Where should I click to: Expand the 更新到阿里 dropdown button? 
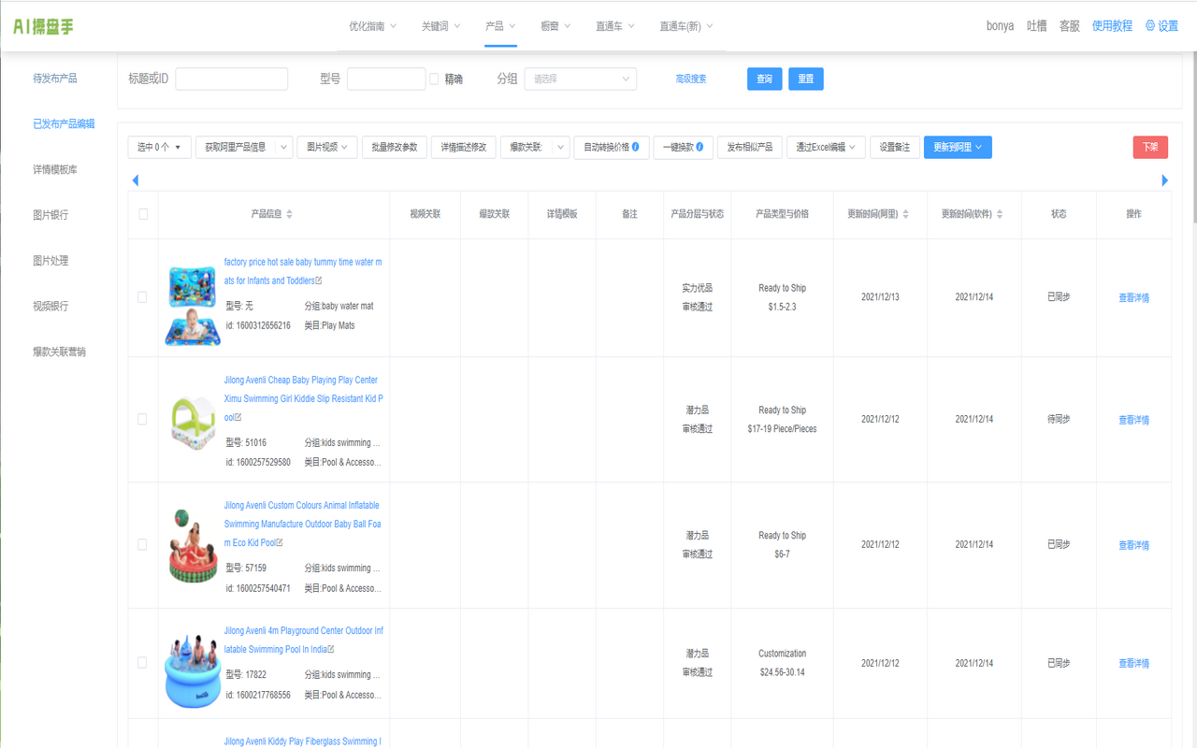coord(958,147)
